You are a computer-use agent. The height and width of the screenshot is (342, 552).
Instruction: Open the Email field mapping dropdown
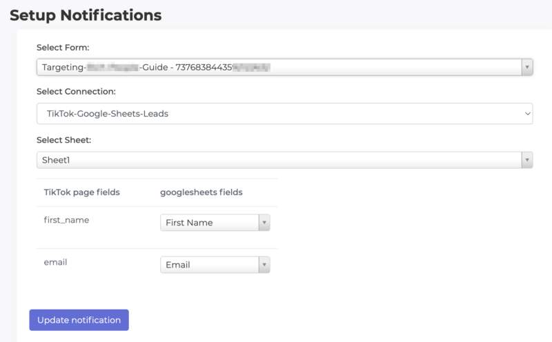coord(209,265)
